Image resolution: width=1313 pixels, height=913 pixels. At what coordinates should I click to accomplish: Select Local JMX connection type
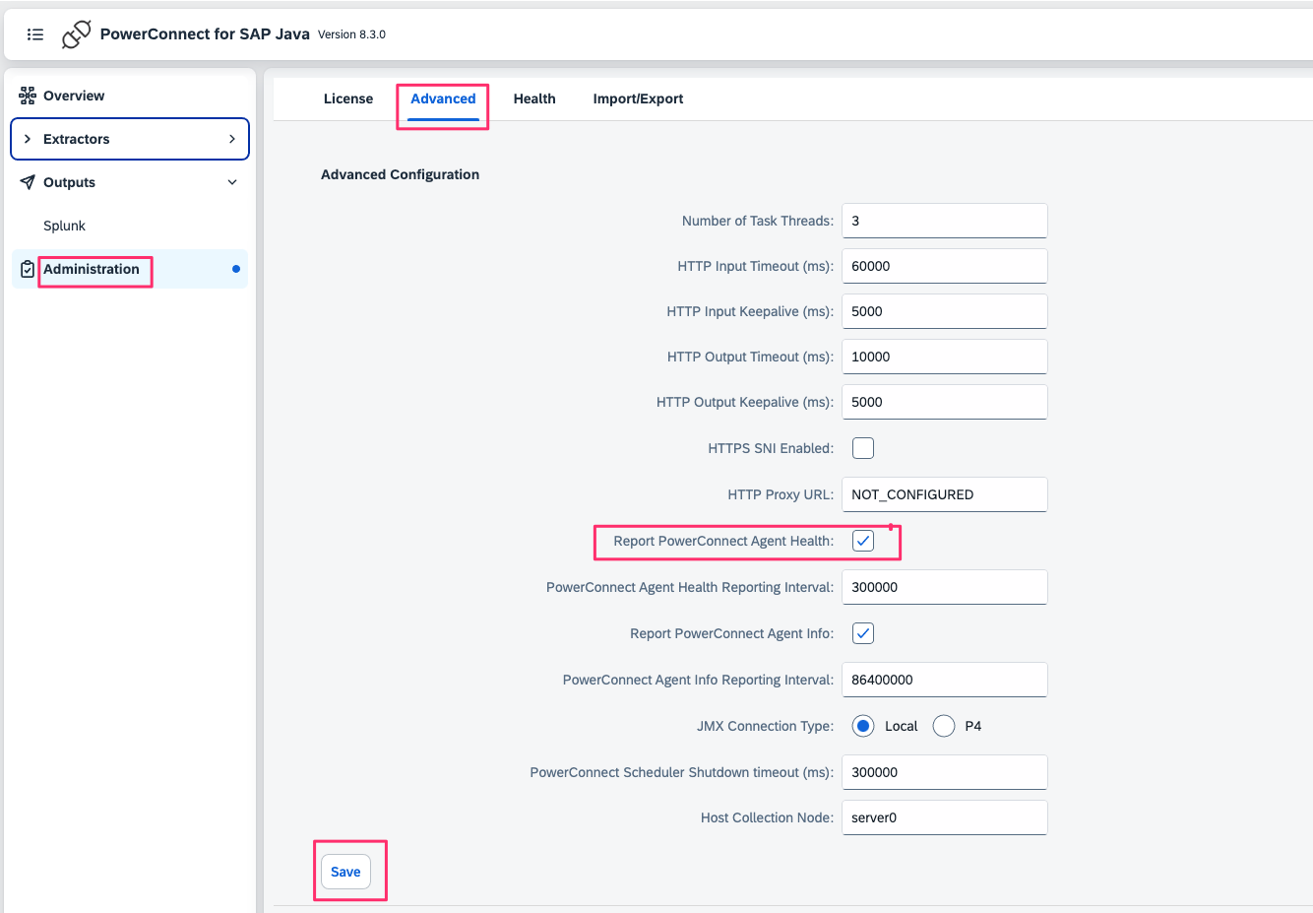(x=863, y=726)
